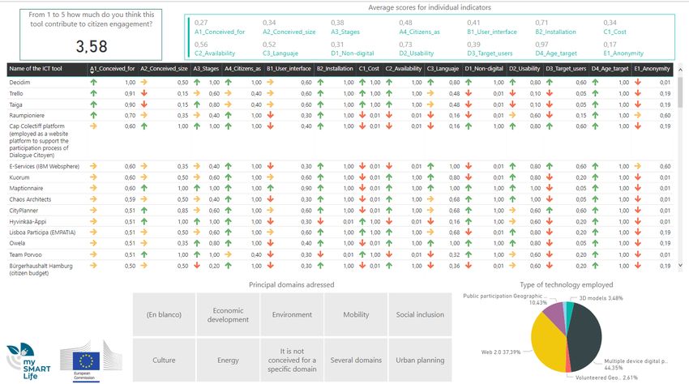Filter by the Urban planning tile
Viewport: 689px width, 384px height.
point(420,360)
